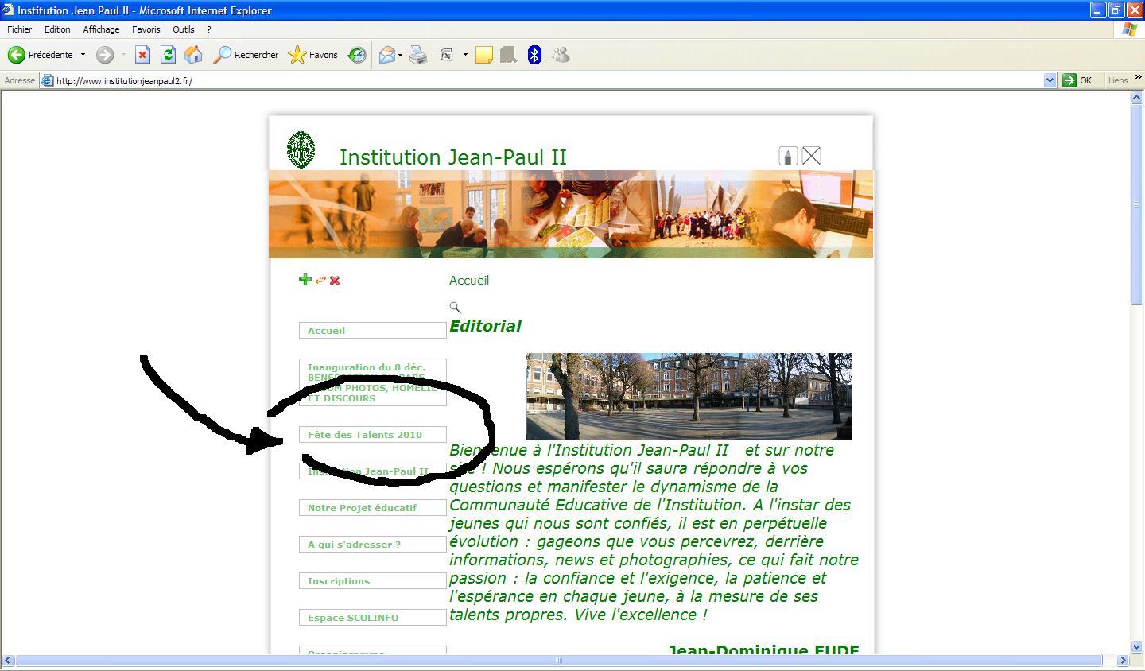Click the Windows flag logo
The width and height of the screenshot is (1145, 671).
pos(1129,29)
